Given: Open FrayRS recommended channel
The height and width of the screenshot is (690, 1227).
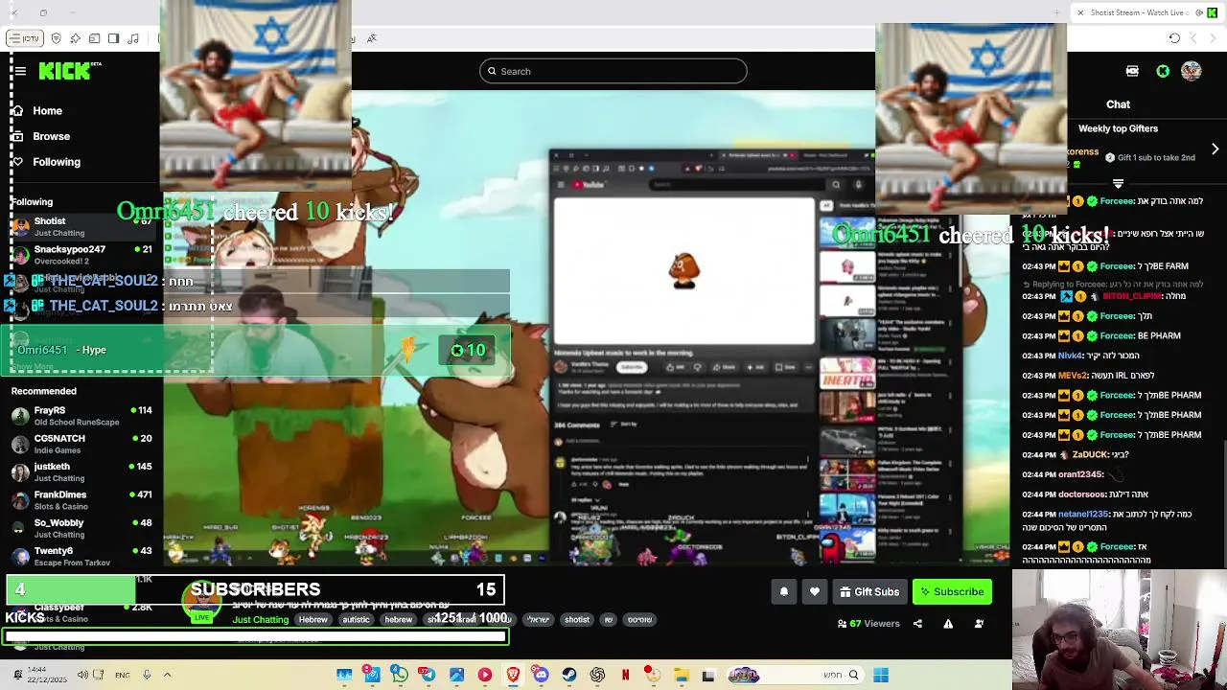Looking at the screenshot, I should click(81, 416).
